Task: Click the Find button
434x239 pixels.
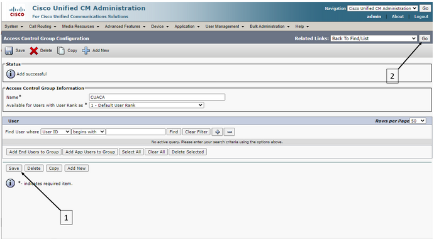Action: point(174,131)
